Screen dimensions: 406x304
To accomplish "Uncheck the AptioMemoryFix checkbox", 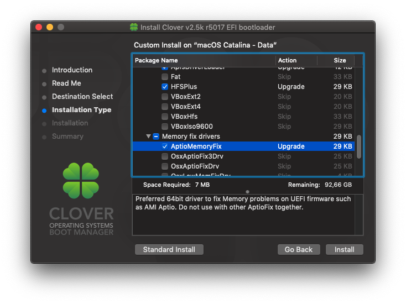I will coord(165,146).
